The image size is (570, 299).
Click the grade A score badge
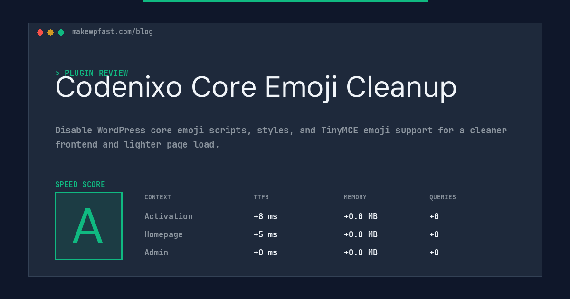point(88,226)
